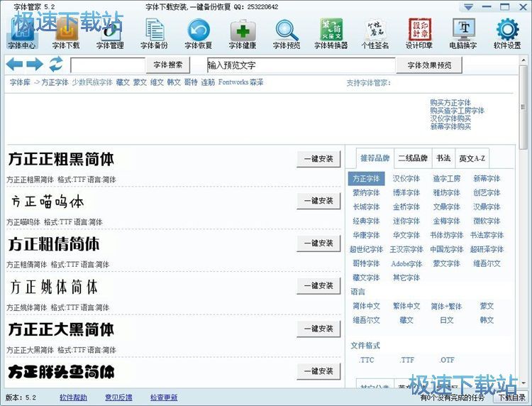Image resolution: width=532 pixels, height=406 pixels.
Task: Open the 字体备份 font backup icon
Action: pos(154,33)
